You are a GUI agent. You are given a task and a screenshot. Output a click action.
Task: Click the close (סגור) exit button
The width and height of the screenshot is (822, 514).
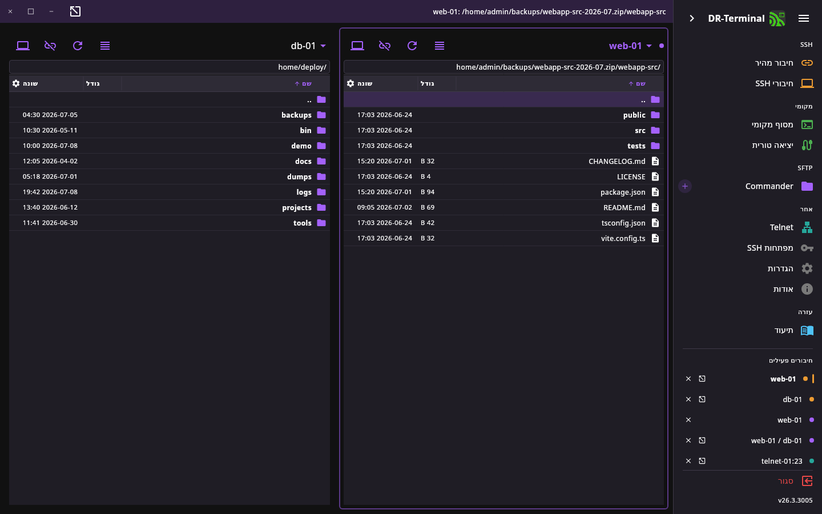coord(795,481)
